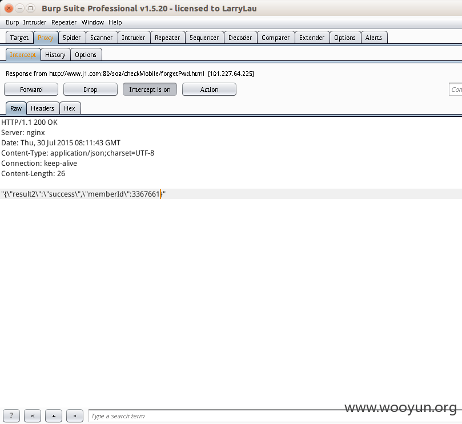Click the plus search options button
This screenshot has height=424, width=462.
(x=54, y=416)
